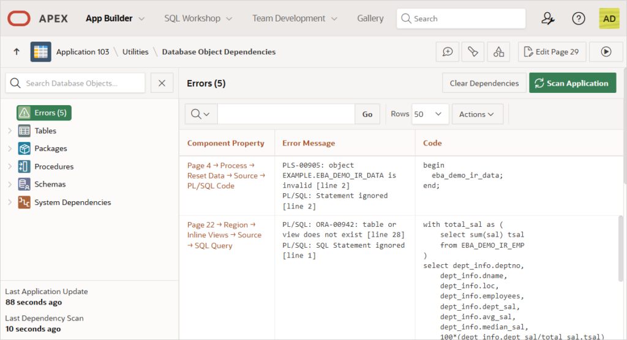Open the Gallery tab
Viewport: 627px width, 340px height.
point(370,18)
